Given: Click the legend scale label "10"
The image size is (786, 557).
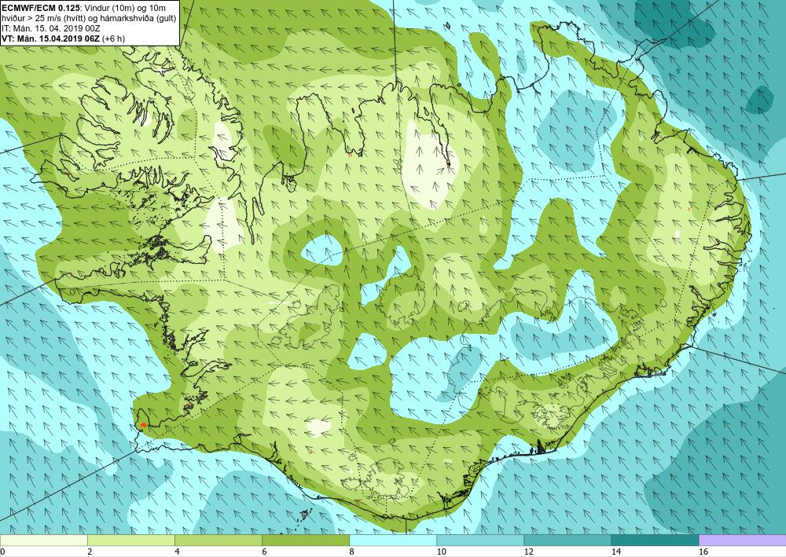Looking at the screenshot, I should [x=441, y=552].
